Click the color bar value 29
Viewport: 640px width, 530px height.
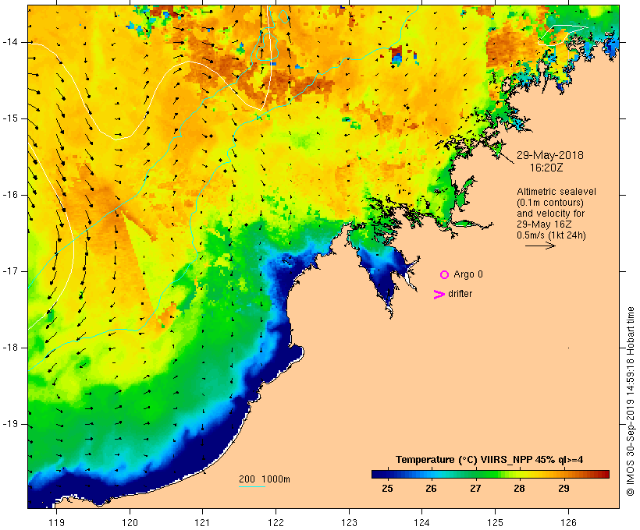point(564,488)
